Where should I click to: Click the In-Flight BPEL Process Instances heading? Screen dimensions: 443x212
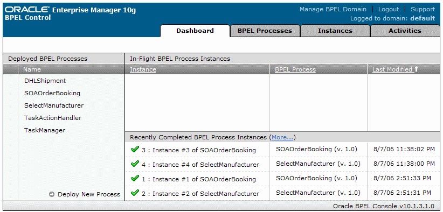(x=180, y=59)
